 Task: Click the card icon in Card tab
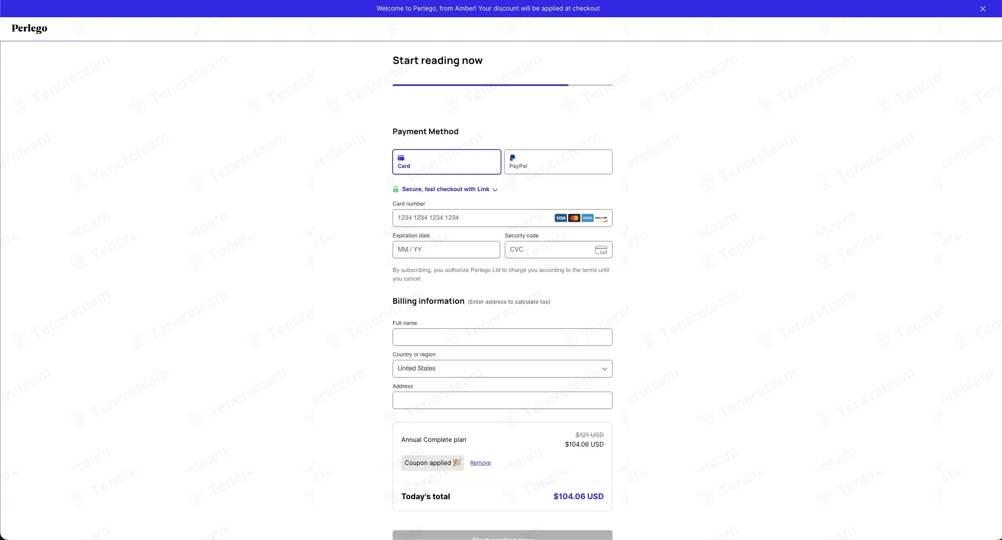click(401, 158)
